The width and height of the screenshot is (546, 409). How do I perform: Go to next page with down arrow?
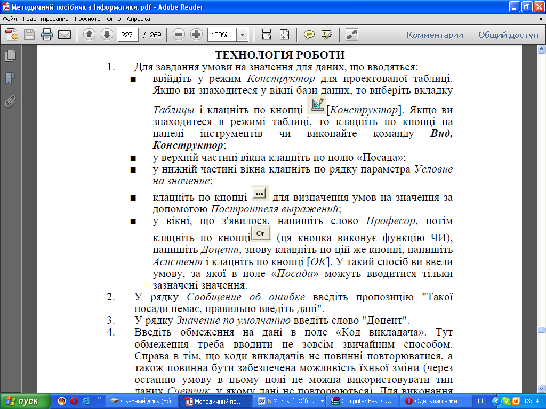(107, 35)
